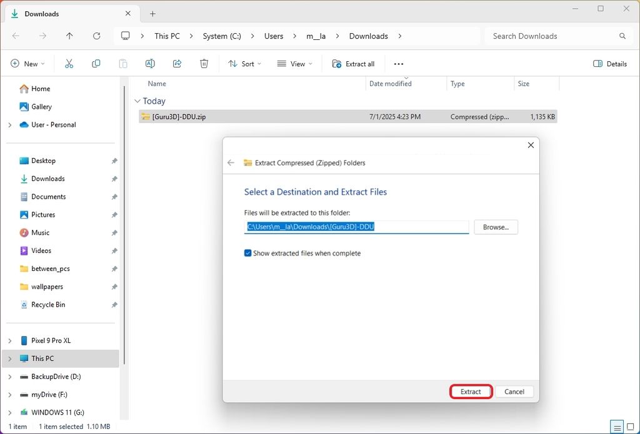Switch to details list view icon
This screenshot has width=640, height=434.
click(x=617, y=427)
